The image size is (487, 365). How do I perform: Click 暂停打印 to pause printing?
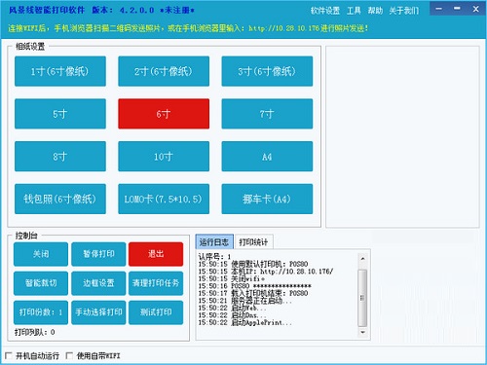pyautogui.click(x=98, y=254)
